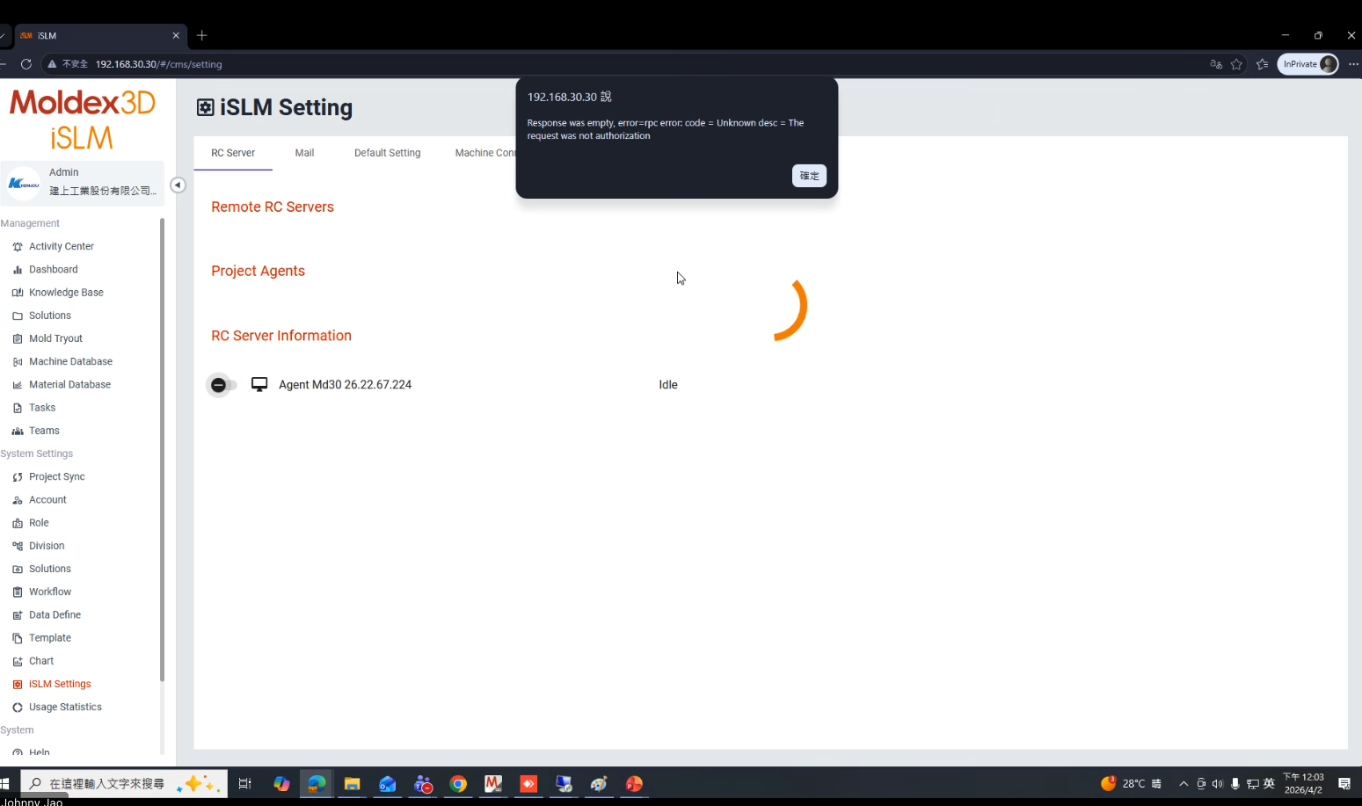Viewport: 1362px width, 806px height.
Task: Click the Workflow sidebar icon
Action: click(x=18, y=592)
